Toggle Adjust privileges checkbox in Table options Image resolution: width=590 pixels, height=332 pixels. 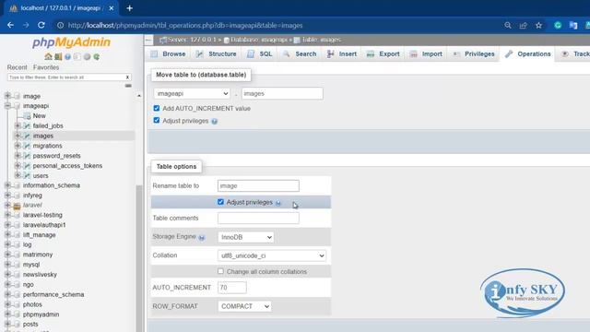pos(220,202)
